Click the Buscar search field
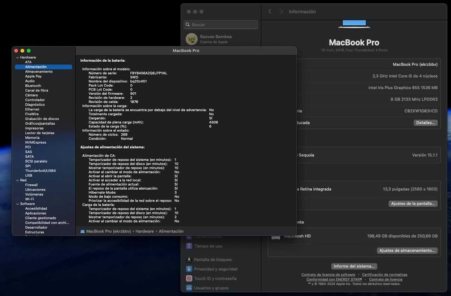 tap(221, 24)
